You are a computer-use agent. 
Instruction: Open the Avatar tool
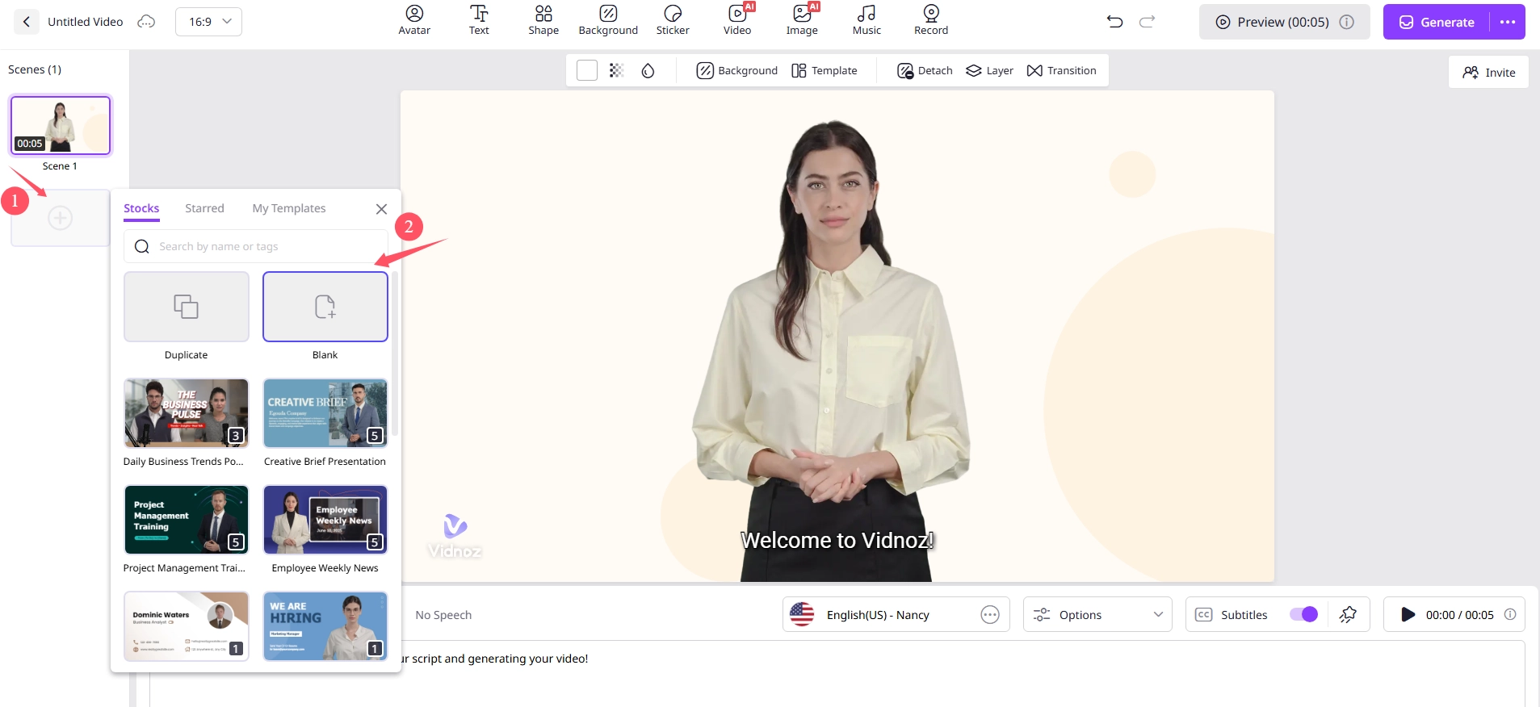(414, 20)
